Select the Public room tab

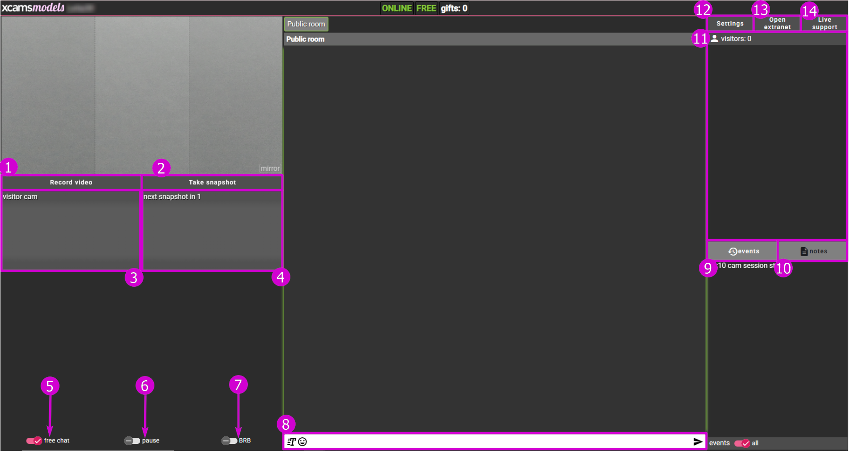(306, 24)
